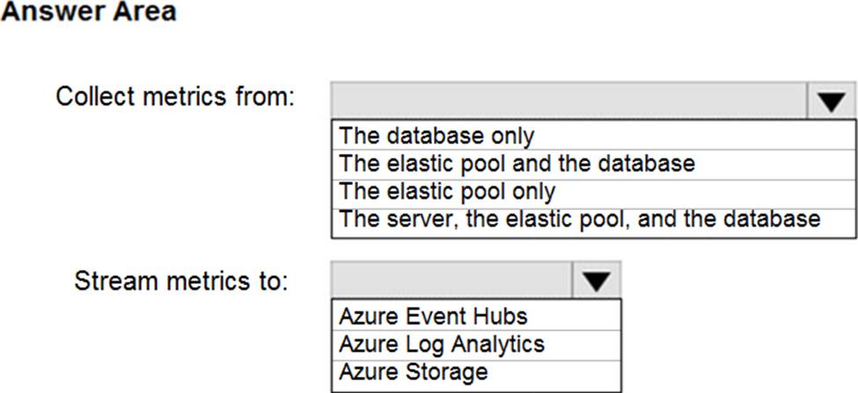
Task: Click the empty Collect metrics from selection box
Action: (568, 102)
